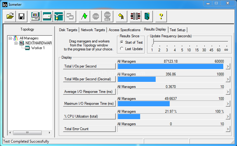
Task: Duplicate the selected worker icon
Action: (x=70, y=16)
